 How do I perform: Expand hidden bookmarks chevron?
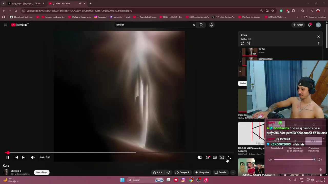tap(298, 17)
